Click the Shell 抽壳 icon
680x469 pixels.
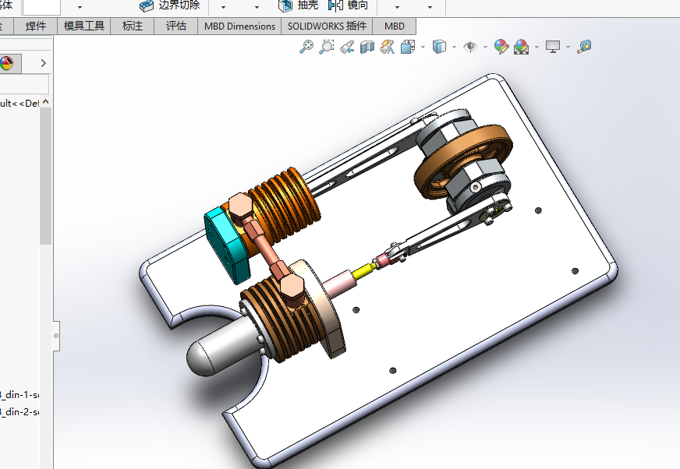(x=285, y=5)
